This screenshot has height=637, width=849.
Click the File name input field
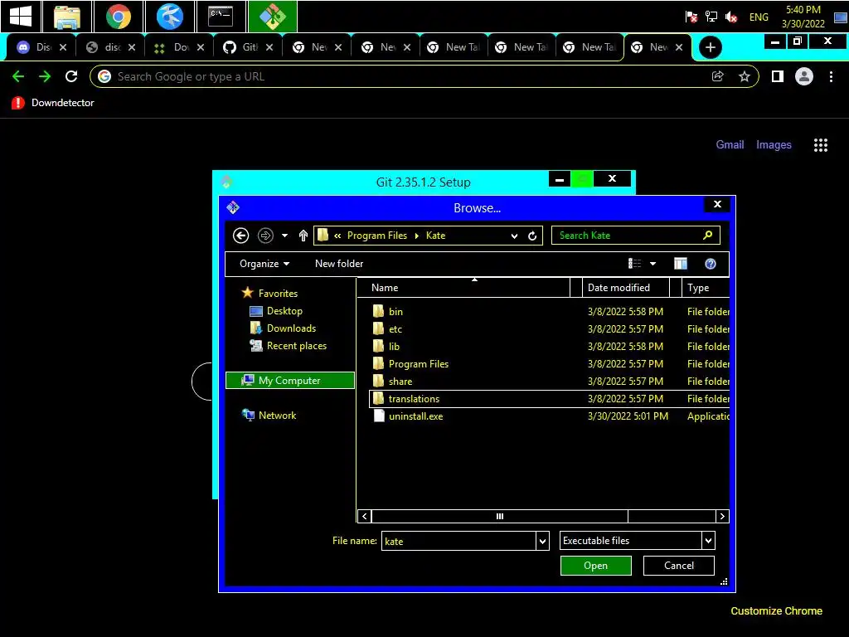(x=458, y=541)
